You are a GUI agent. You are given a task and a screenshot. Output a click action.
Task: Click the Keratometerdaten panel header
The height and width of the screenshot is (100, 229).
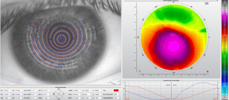(x=61, y=87)
